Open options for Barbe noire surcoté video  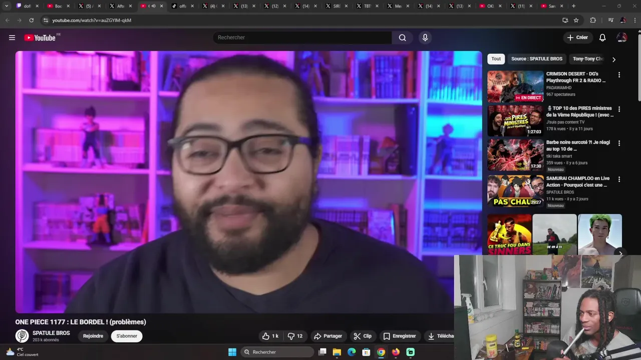[619, 143]
